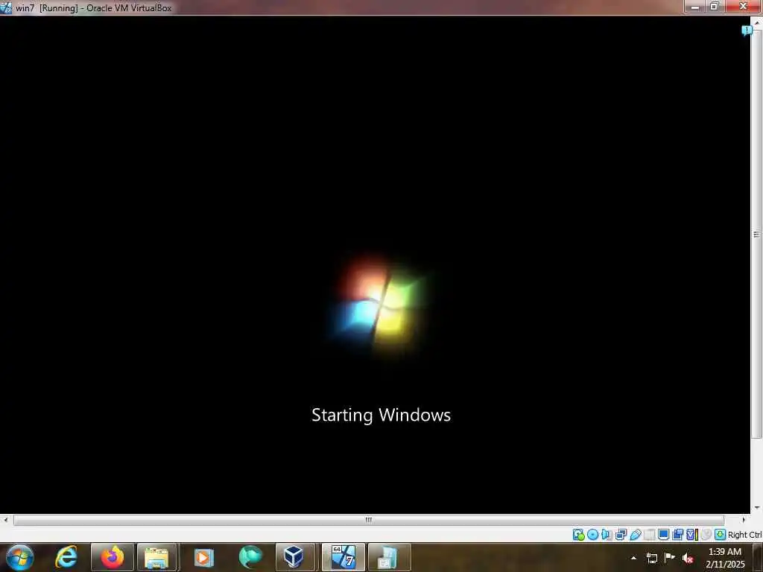Open the Action Center flag icon
This screenshot has height=572, width=763.
point(670,557)
